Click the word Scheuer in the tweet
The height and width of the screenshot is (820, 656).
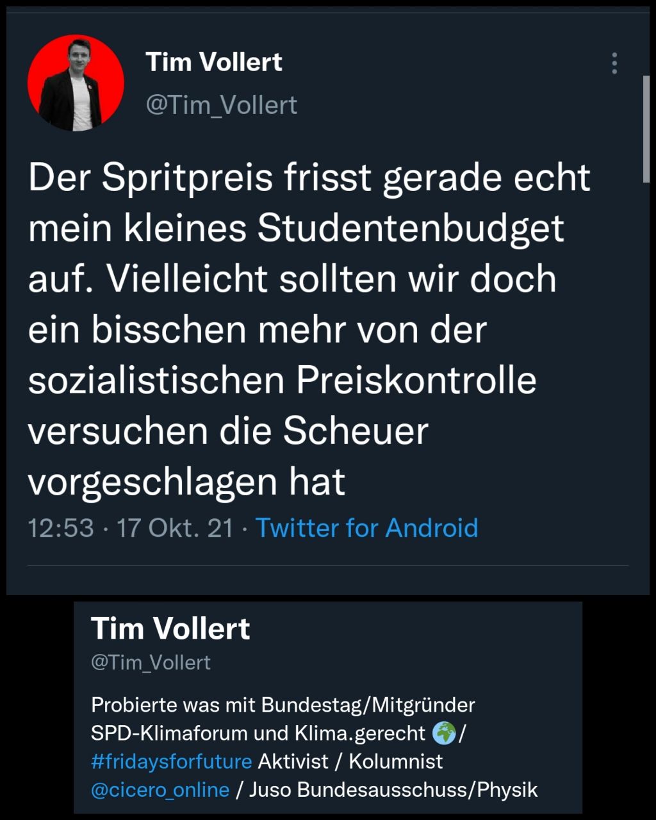click(356, 430)
